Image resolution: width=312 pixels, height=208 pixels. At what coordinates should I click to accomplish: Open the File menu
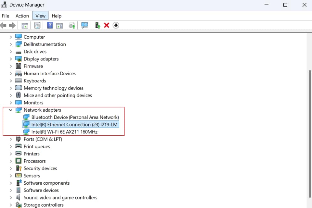(x=6, y=16)
